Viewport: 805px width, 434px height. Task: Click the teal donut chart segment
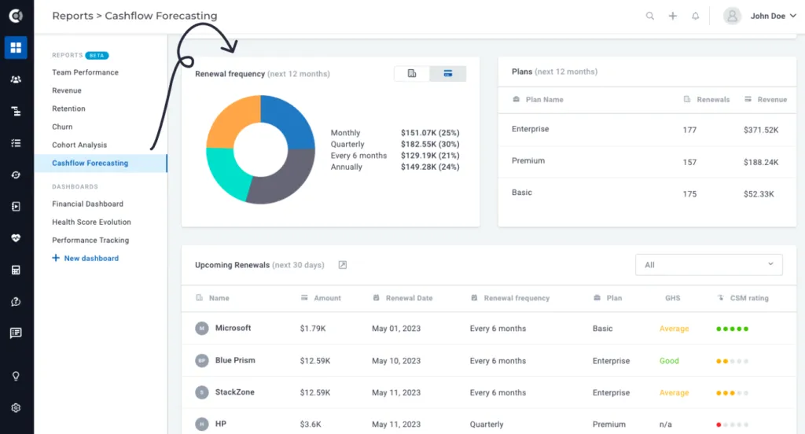point(225,172)
